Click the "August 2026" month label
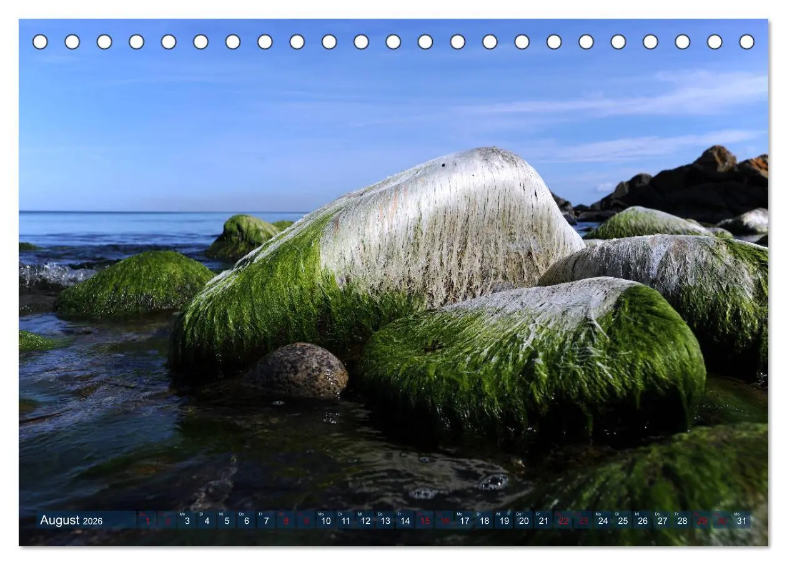787x565 pixels. click(x=71, y=520)
